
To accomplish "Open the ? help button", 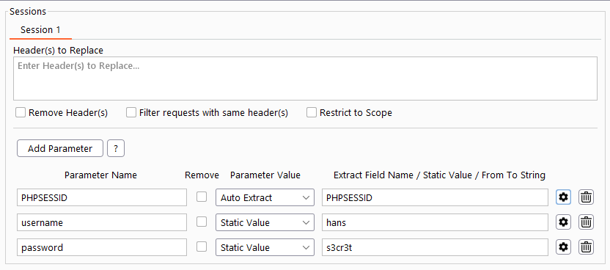I will coord(116,149).
